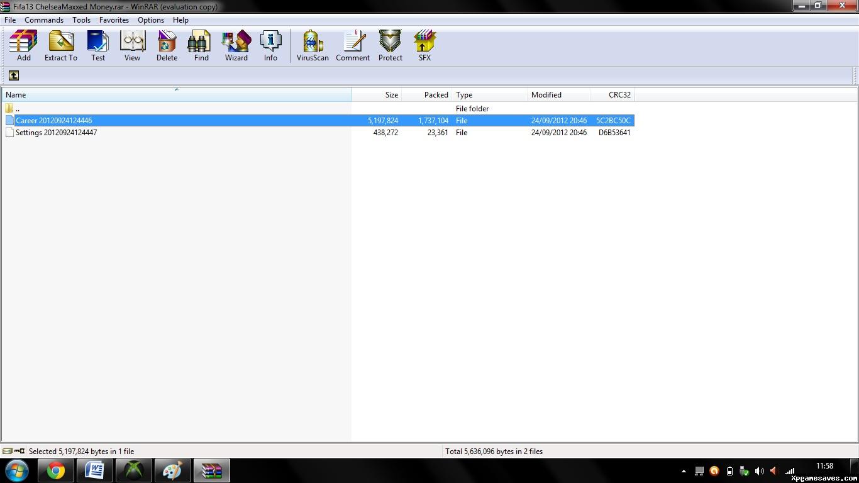Add a Comment to the archive
This screenshot has width=859, height=483.
[353, 46]
